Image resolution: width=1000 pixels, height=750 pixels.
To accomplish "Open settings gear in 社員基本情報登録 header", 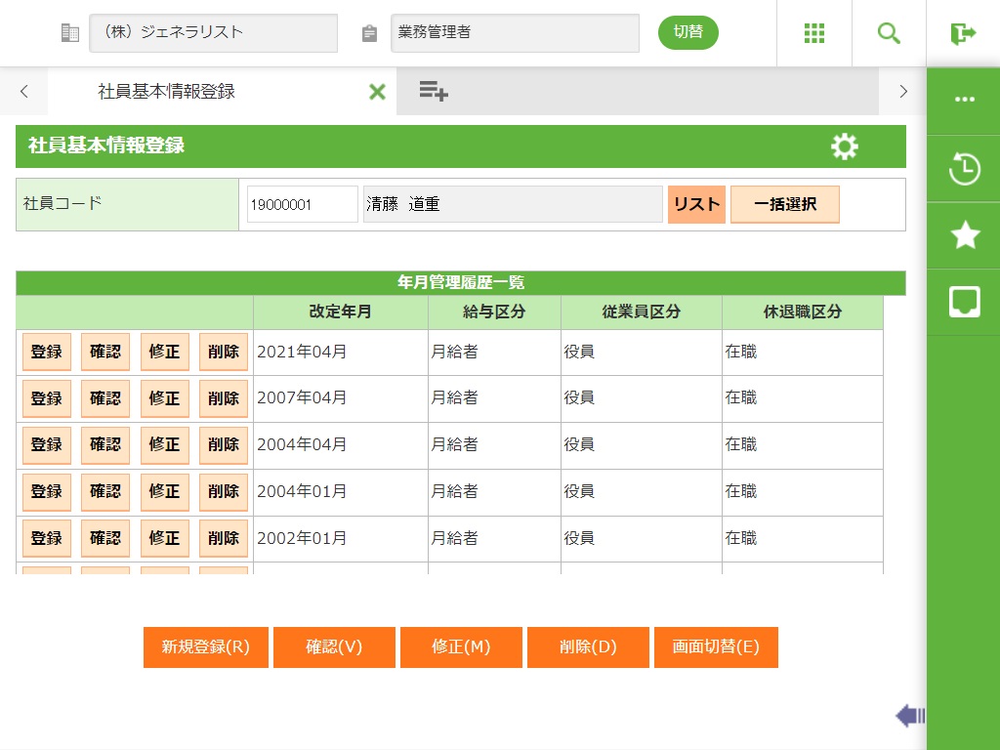I will (x=844, y=146).
